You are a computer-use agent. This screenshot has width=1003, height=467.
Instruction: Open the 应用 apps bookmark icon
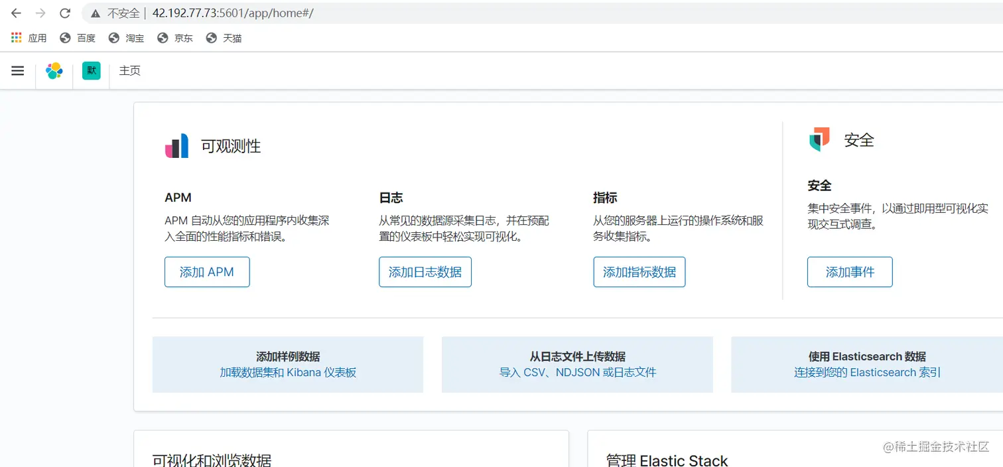point(17,38)
